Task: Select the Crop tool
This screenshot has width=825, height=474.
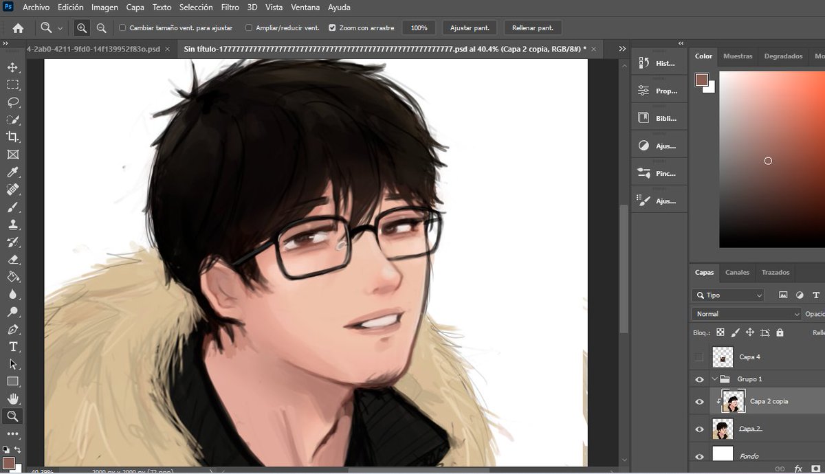Action: 12,137
